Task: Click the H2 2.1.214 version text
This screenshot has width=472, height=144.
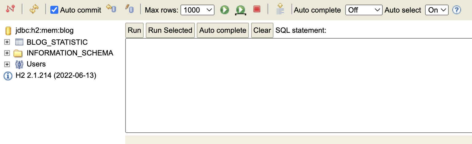Action: click(56, 75)
